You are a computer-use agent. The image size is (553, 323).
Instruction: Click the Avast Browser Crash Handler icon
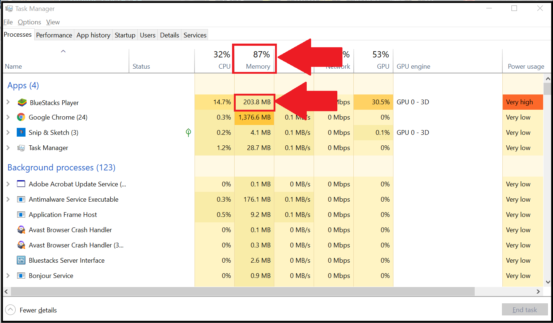(21, 230)
